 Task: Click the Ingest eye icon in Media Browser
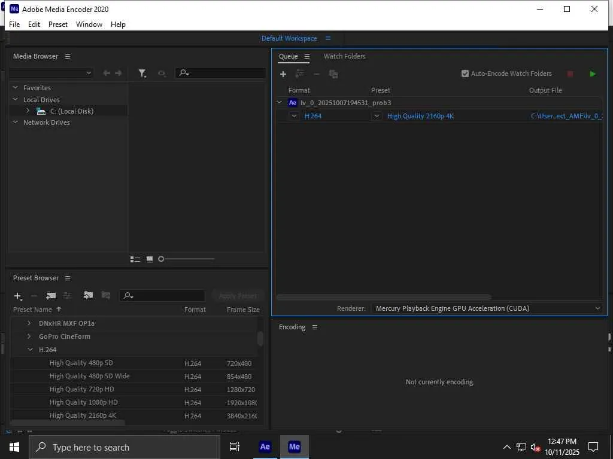(x=162, y=74)
